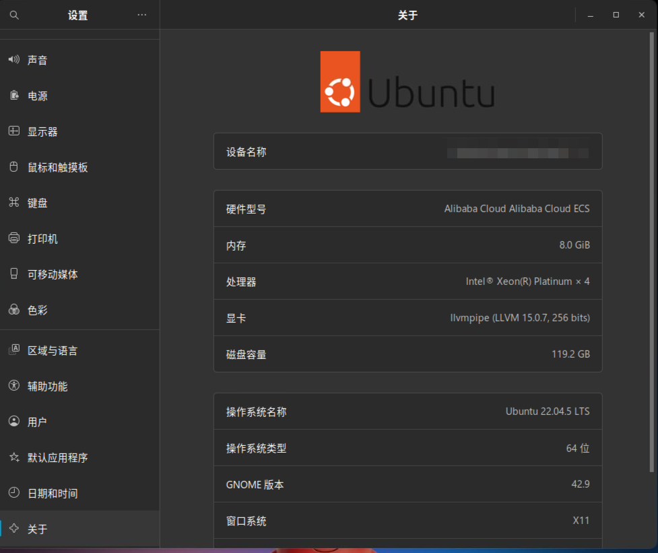
Task: Go to the 辅助功能 panel
Action: [x=79, y=386]
